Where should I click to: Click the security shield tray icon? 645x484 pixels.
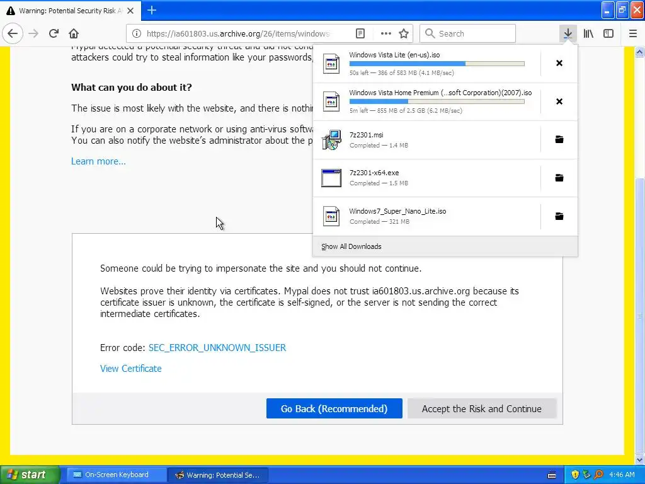tap(575, 475)
